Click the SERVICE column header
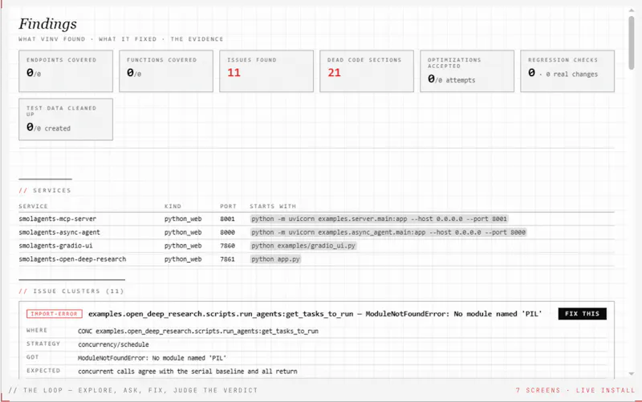The height and width of the screenshot is (402, 642). pos(33,207)
